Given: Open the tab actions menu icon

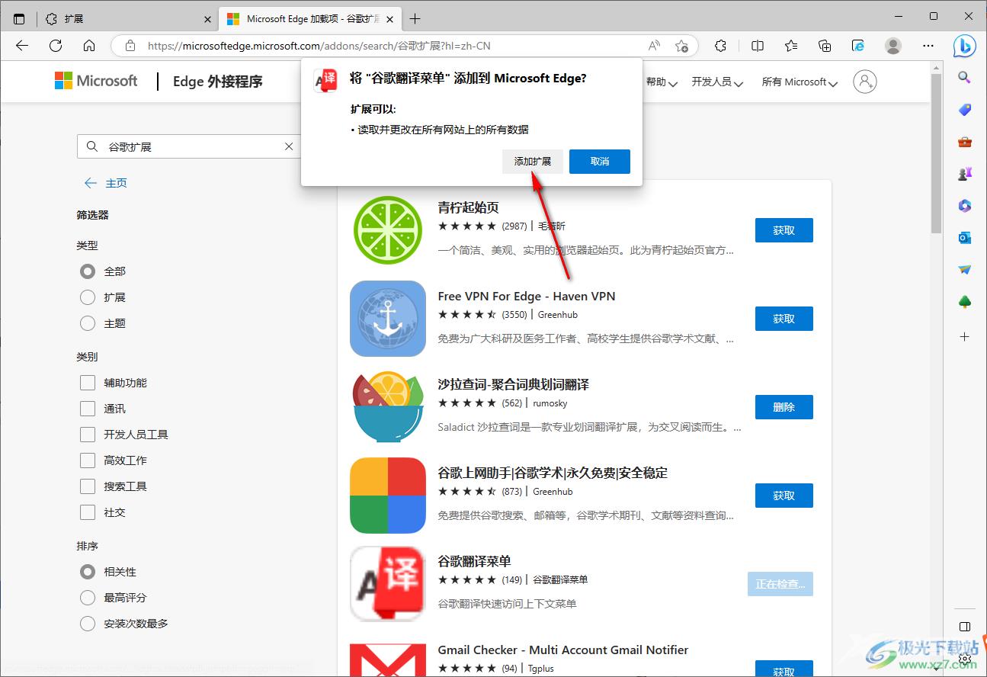Looking at the screenshot, I should (x=20, y=19).
